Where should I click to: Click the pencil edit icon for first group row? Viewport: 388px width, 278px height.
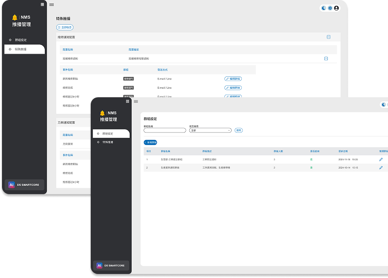[381, 160]
